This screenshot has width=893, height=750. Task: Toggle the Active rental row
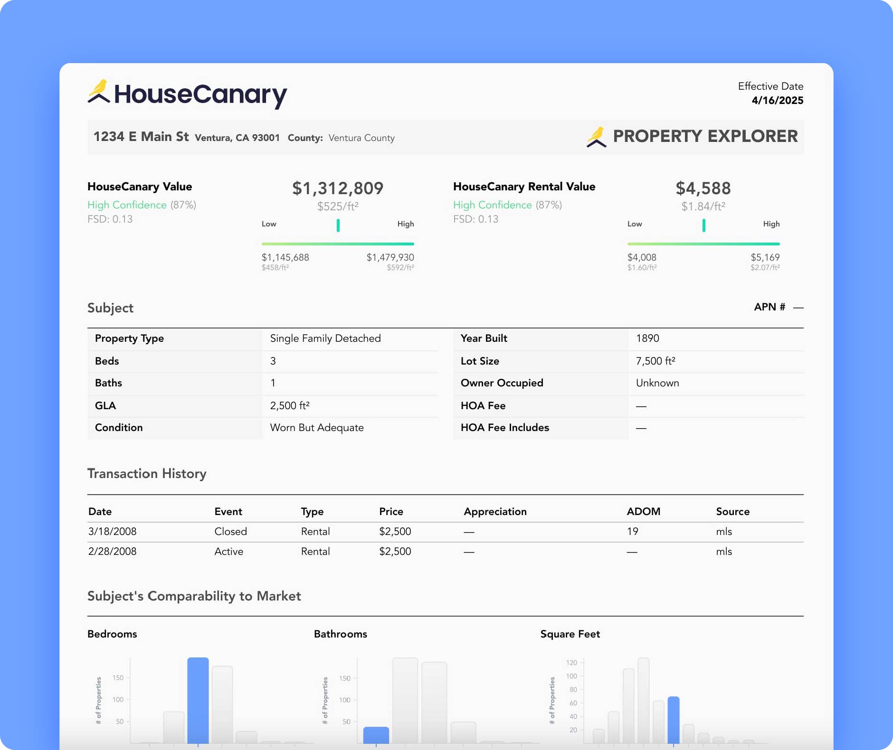(x=229, y=551)
